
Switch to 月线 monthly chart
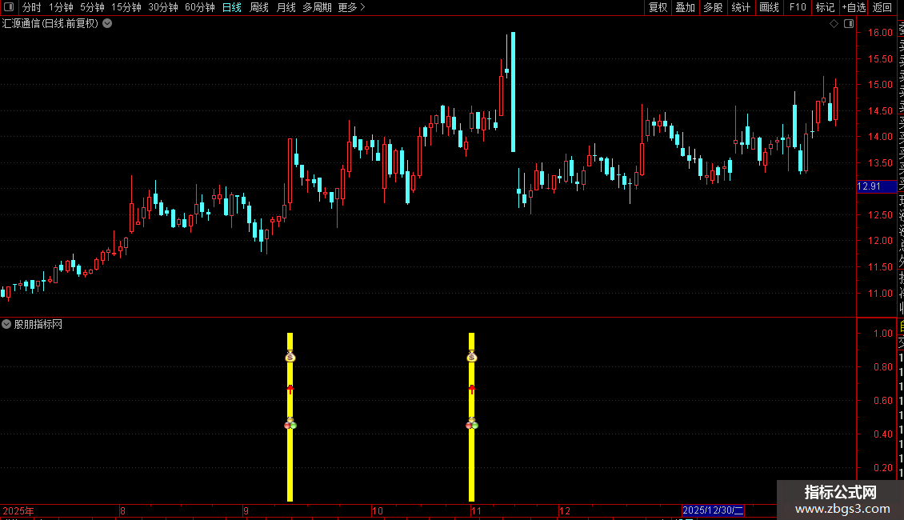[x=286, y=7]
